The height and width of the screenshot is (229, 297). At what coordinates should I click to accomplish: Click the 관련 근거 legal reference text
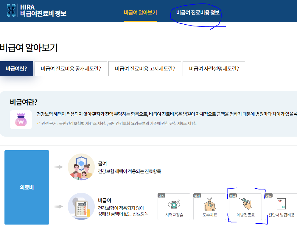(x=118, y=124)
